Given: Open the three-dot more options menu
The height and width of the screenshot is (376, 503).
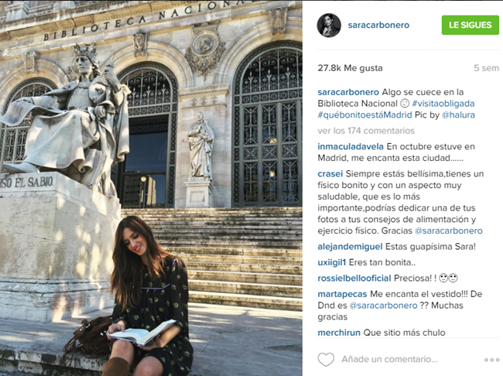Looking at the screenshot, I should pyautogui.click(x=491, y=360).
